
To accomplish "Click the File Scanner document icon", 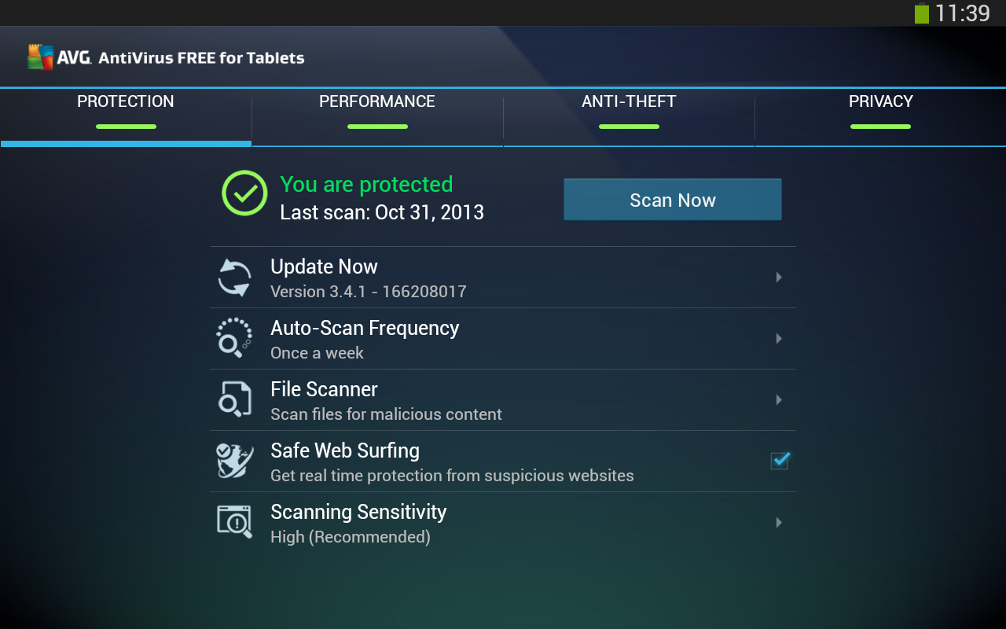I will [234, 399].
